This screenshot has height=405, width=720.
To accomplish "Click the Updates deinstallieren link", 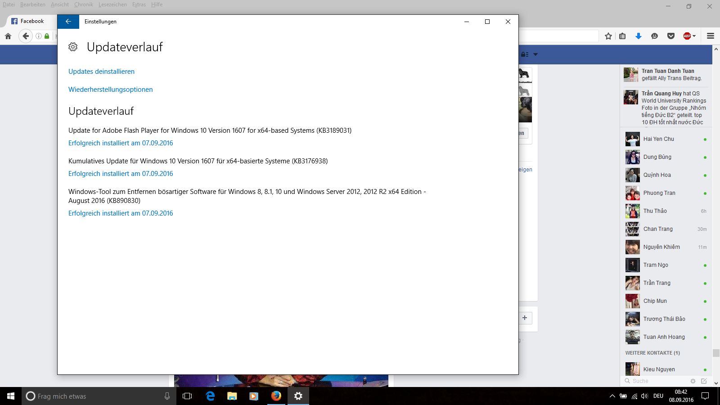I will 101,72.
